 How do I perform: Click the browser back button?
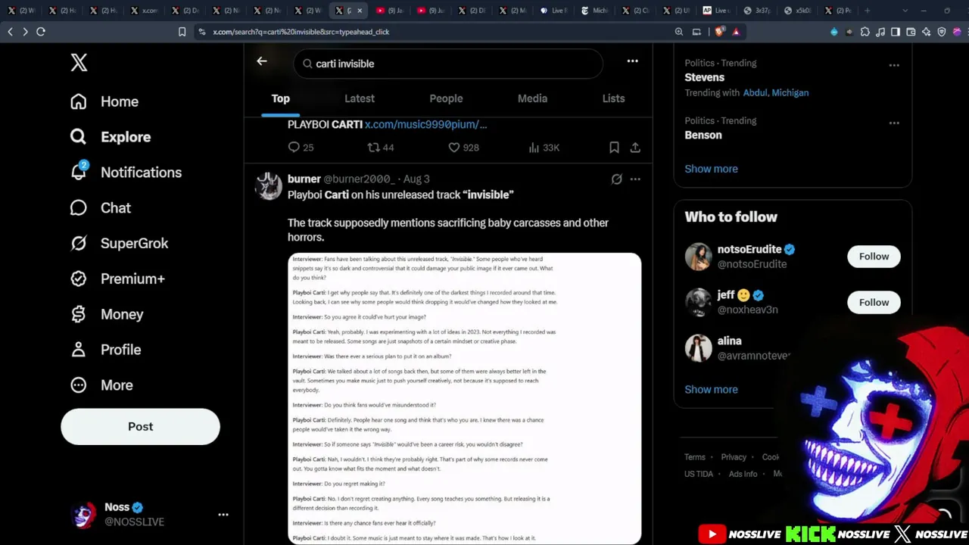pos(11,32)
